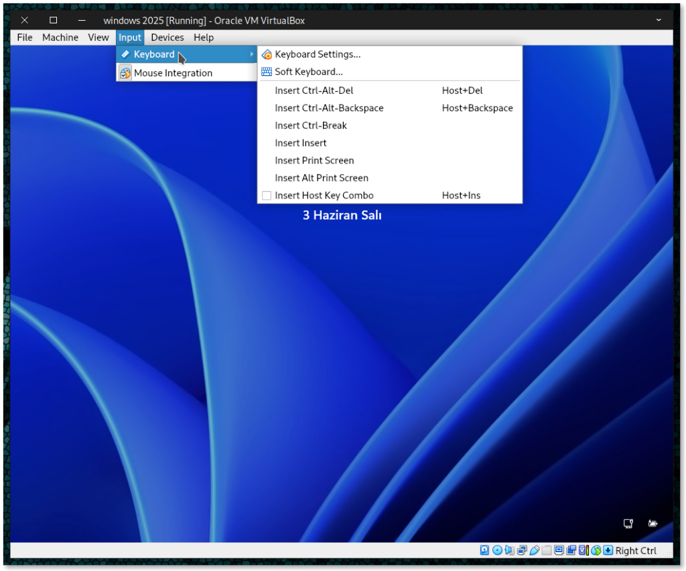Click the Keyboard menu entry's pencil icon
Screen dimensions: 686x571
tap(125, 54)
